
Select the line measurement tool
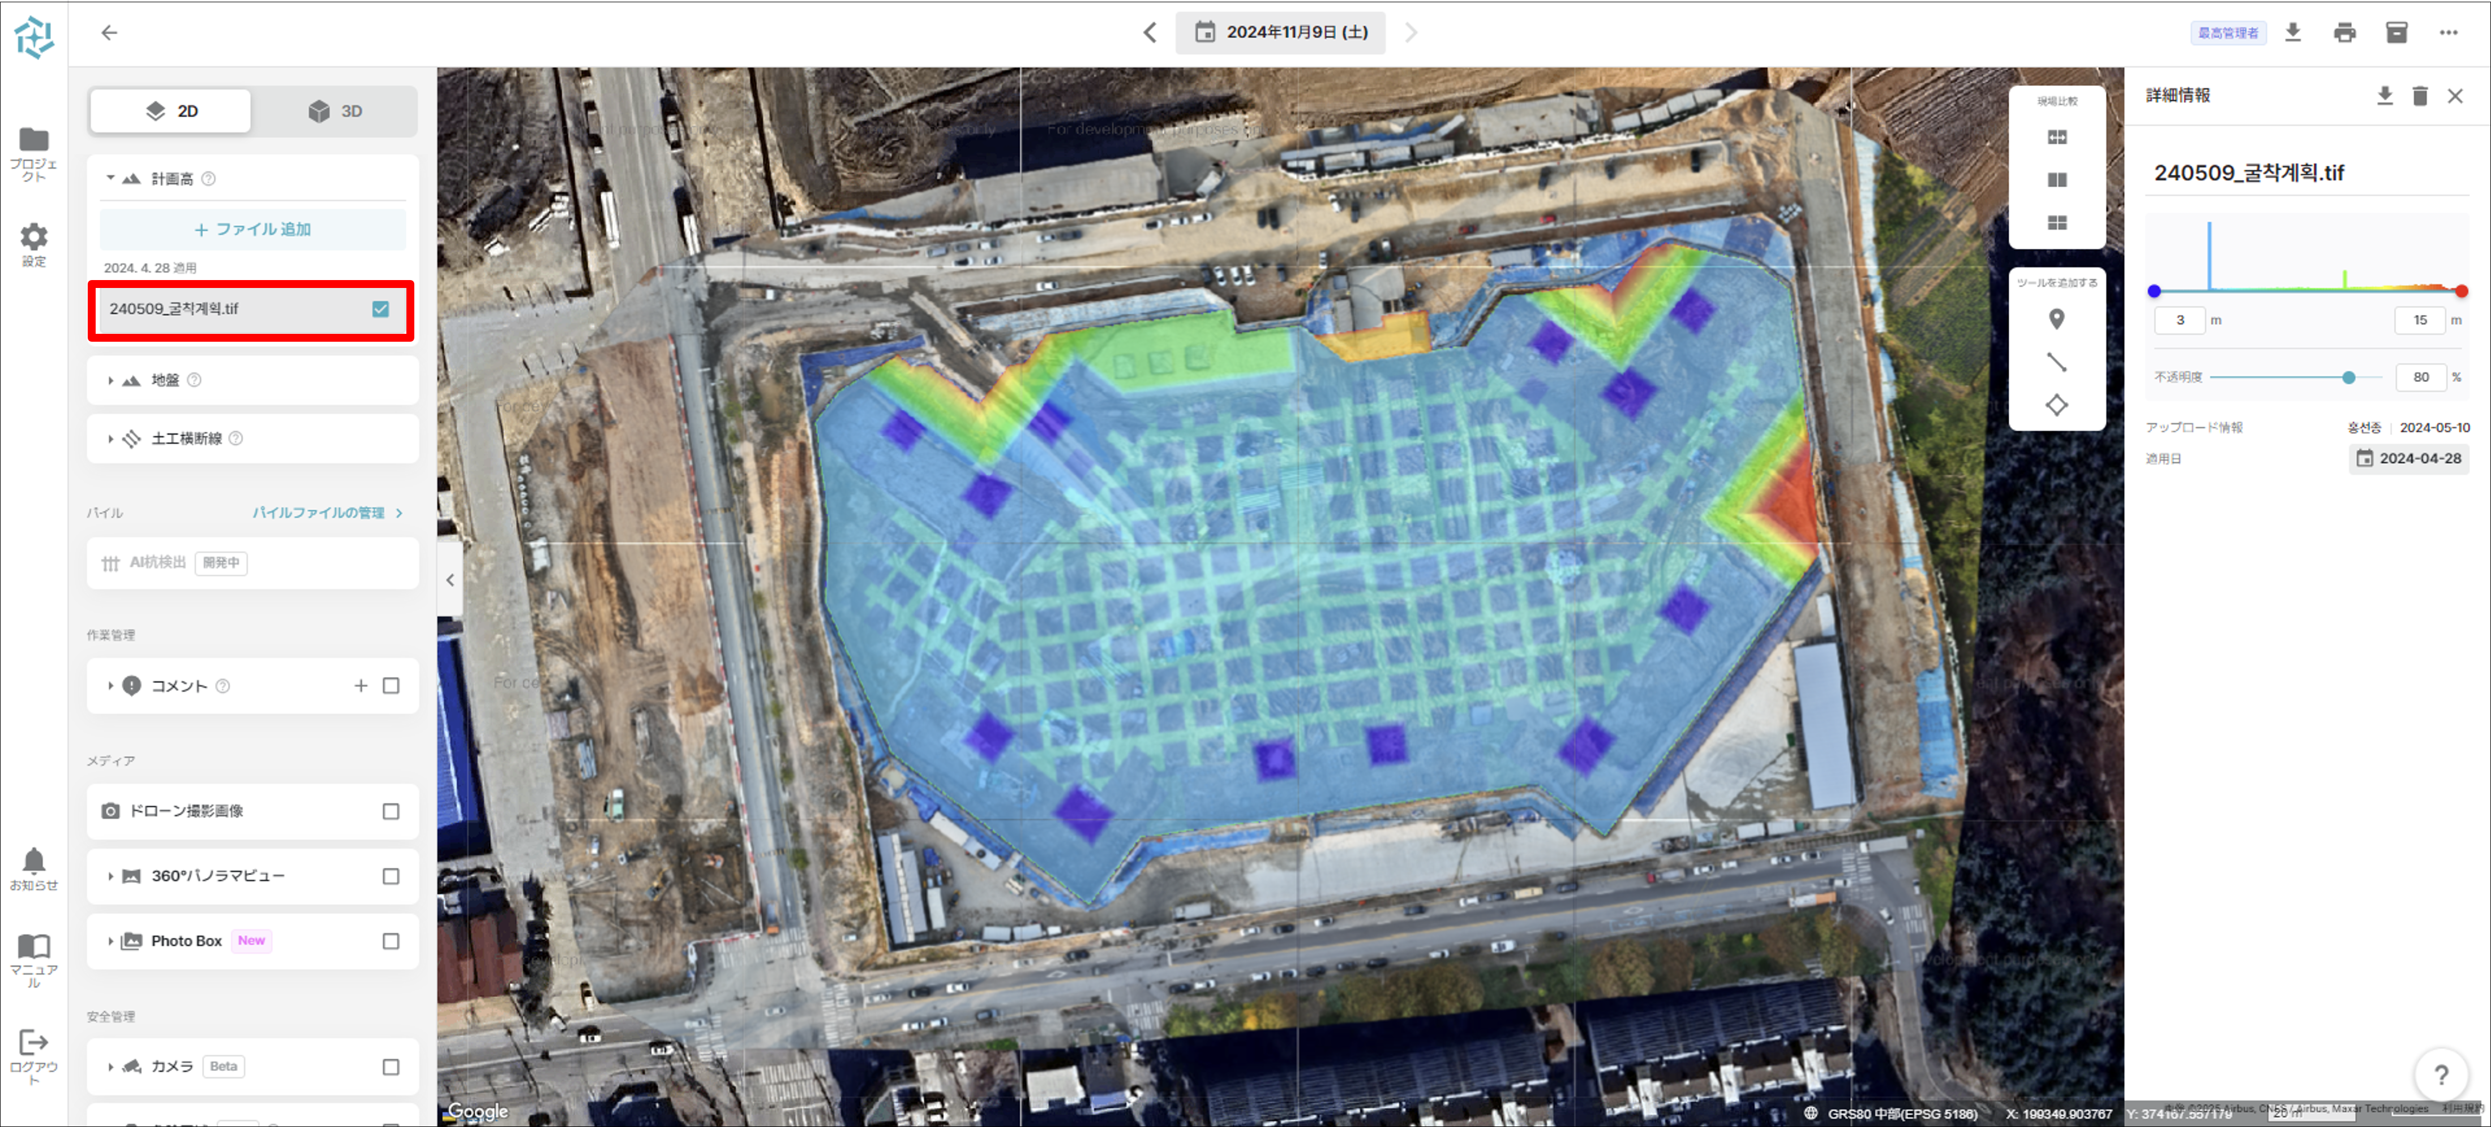pos(2056,363)
